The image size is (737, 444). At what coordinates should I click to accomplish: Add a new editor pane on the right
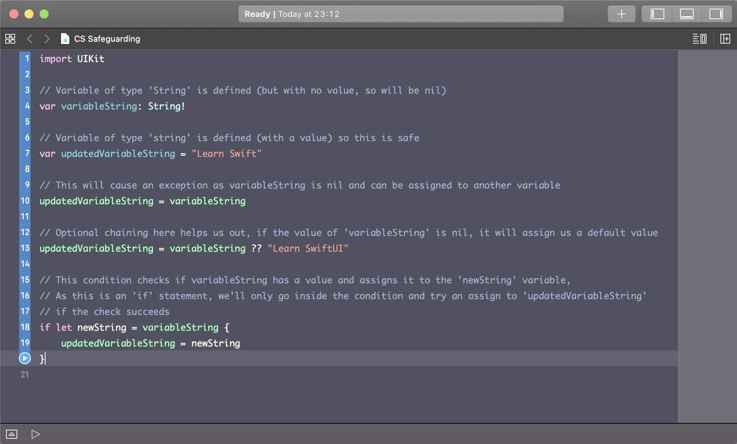tap(725, 39)
